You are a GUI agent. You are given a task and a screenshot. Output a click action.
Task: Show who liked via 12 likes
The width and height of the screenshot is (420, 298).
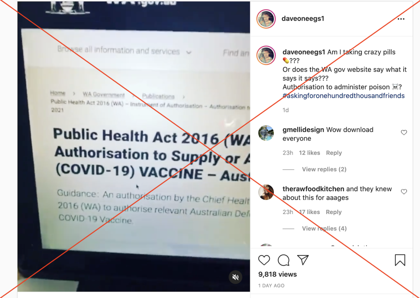point(309,153)
